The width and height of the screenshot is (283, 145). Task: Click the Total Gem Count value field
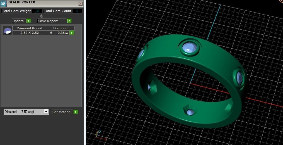tap(77, 11)
